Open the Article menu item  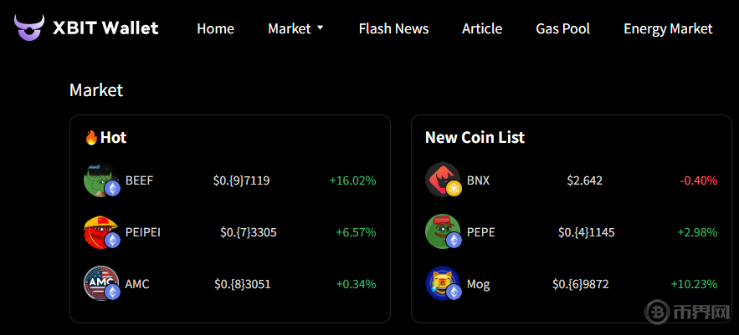point(482,28)
